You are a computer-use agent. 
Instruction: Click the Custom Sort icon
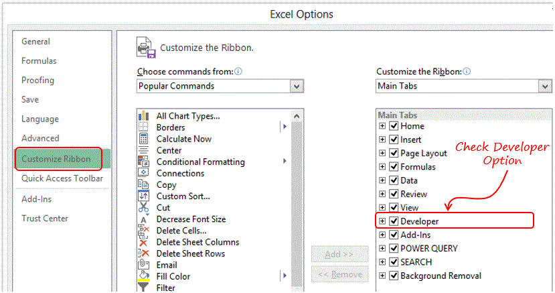tap(143, 196)
